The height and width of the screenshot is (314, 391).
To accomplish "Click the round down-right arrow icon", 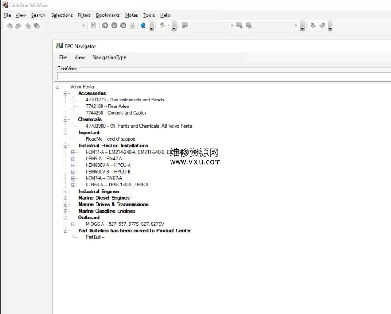I will pyautogui.click(x=123, y=26).
